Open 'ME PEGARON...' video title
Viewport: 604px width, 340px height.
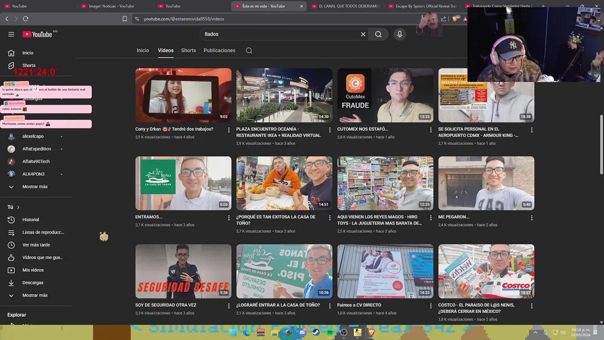pyautogui.click(x=453, y=217)
